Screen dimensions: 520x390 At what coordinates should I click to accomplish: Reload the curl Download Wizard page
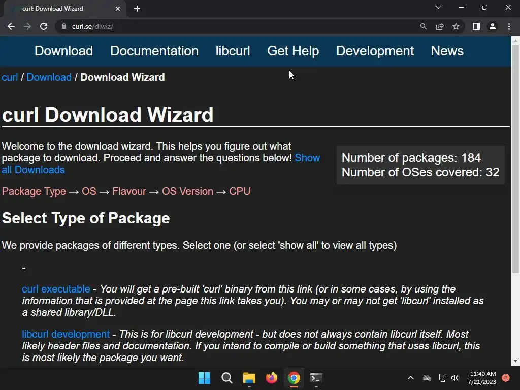44,26
